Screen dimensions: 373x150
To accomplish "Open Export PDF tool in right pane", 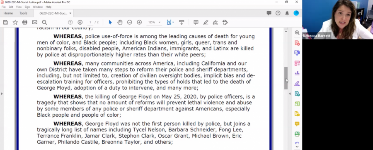I will [297, 94].
